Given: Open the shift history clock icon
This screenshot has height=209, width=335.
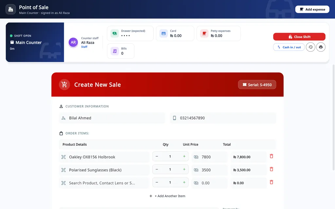Looking at the screenshot, I should pos(310,47).
